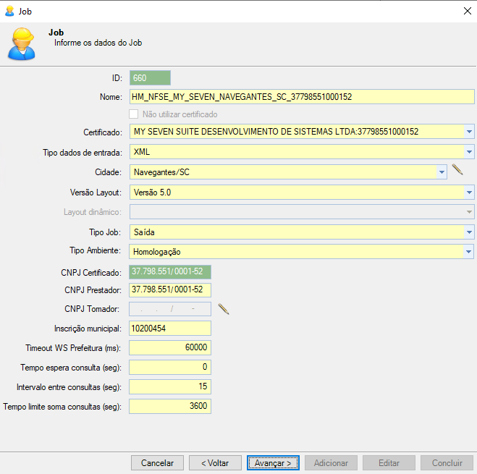The image size is (477, 474).
Task: Open the Versão Layout dropdown
Action: click(x=469, y=192)
